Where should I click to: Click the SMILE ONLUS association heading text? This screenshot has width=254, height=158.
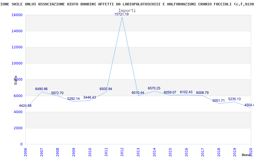pyautogui.click(x=127, y=4)
